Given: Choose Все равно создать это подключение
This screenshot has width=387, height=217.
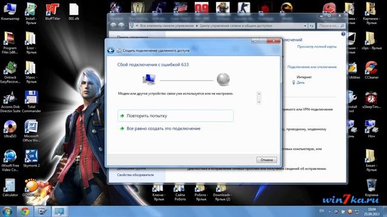Looking at the screenshot, I should pyautogui.click(x=163, y=128).
